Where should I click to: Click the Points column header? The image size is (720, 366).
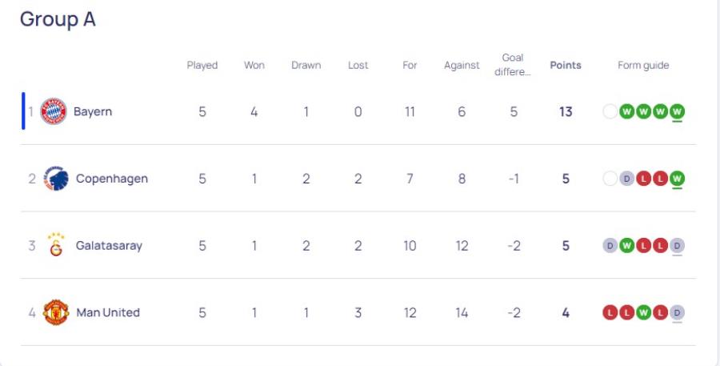[x=566, y=66]
